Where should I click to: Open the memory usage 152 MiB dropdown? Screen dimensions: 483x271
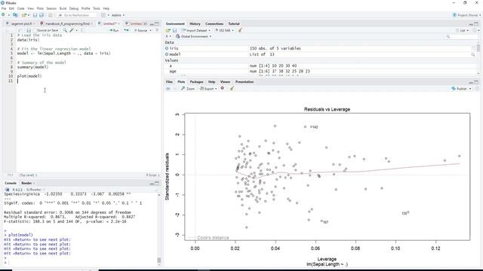click(224, 30)
